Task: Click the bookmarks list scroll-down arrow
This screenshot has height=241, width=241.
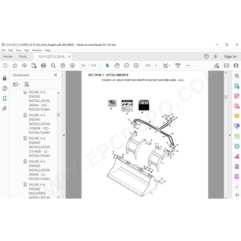Action: [58, 197]
